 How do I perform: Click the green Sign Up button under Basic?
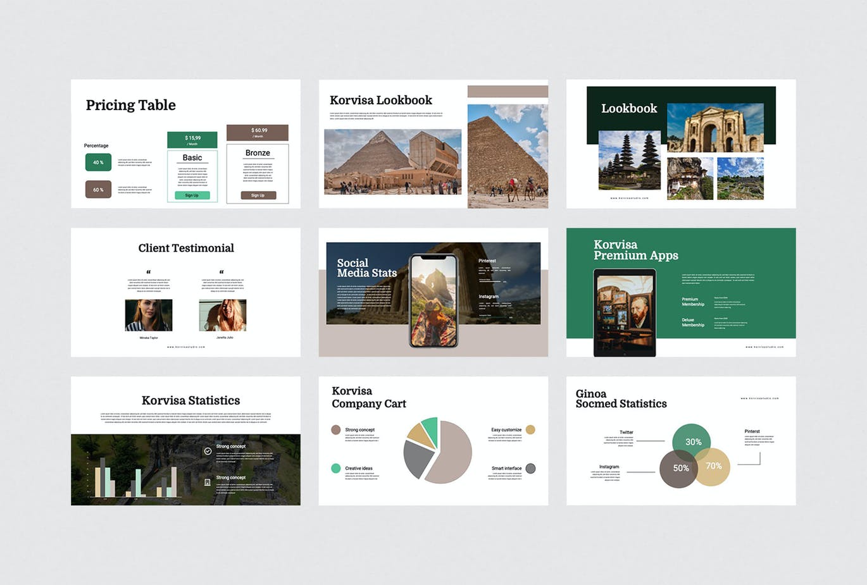(x=192, y=195)
